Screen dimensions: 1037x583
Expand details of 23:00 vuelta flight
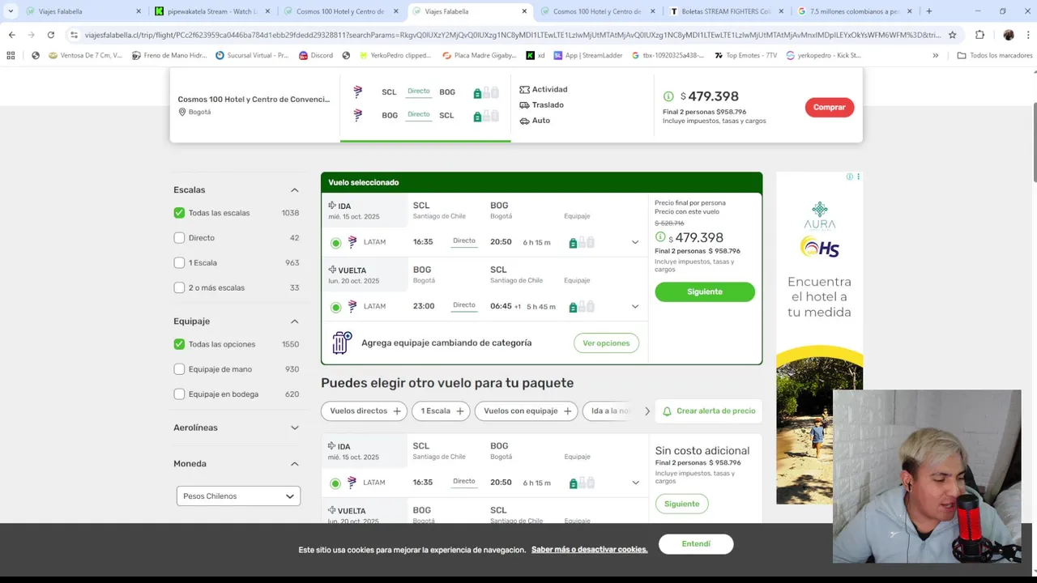click(x=635, y=306)
